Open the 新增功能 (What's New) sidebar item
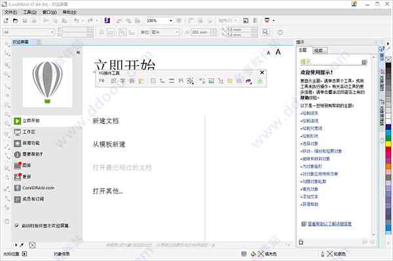This screenshot has height=261, width=393. pyautogui.click(x=47, y=143)
